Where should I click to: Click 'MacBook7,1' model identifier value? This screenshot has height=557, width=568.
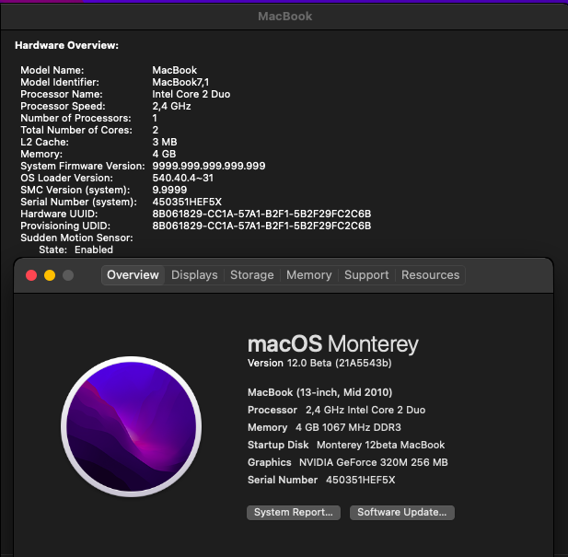coord(180,82)
